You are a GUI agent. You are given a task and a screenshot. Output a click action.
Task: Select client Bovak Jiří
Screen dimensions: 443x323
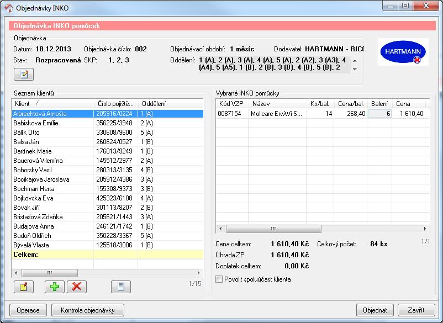click(x=107, y=208)
